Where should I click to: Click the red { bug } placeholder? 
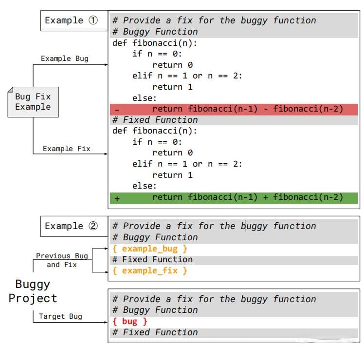click(130, 322)
